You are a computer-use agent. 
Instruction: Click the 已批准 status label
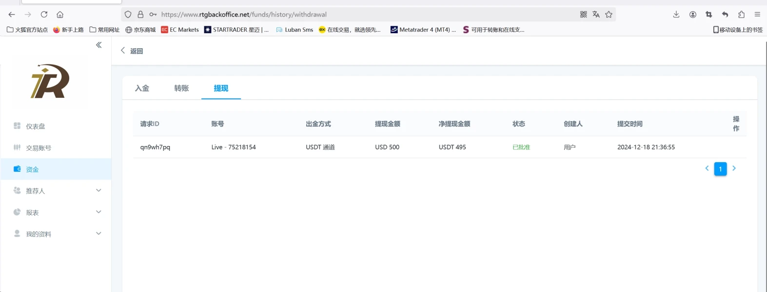[x=521, y=147]
